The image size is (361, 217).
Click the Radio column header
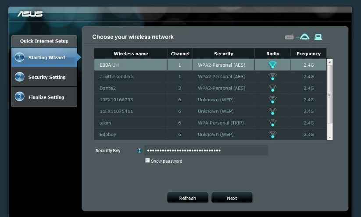point(272,53)
